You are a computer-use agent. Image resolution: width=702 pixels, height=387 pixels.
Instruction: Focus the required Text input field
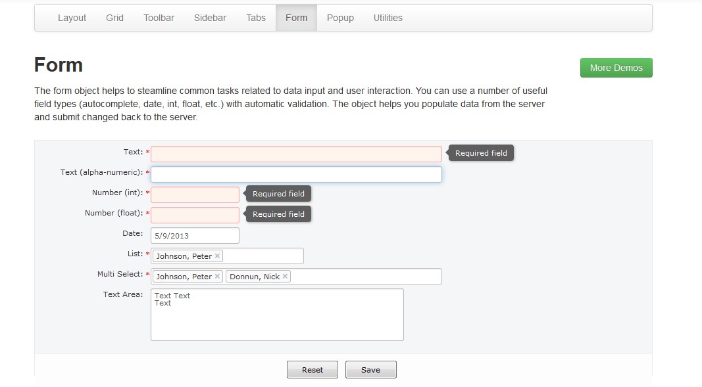(x=296, y=154)
